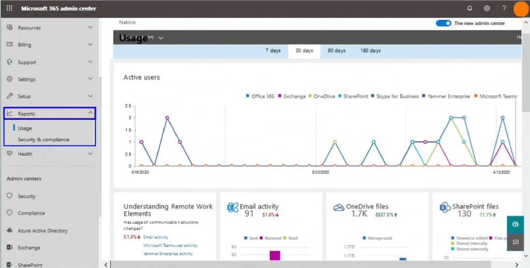Click the Support headset icon
Screen dimensions: 530x268
pos(10,62)
